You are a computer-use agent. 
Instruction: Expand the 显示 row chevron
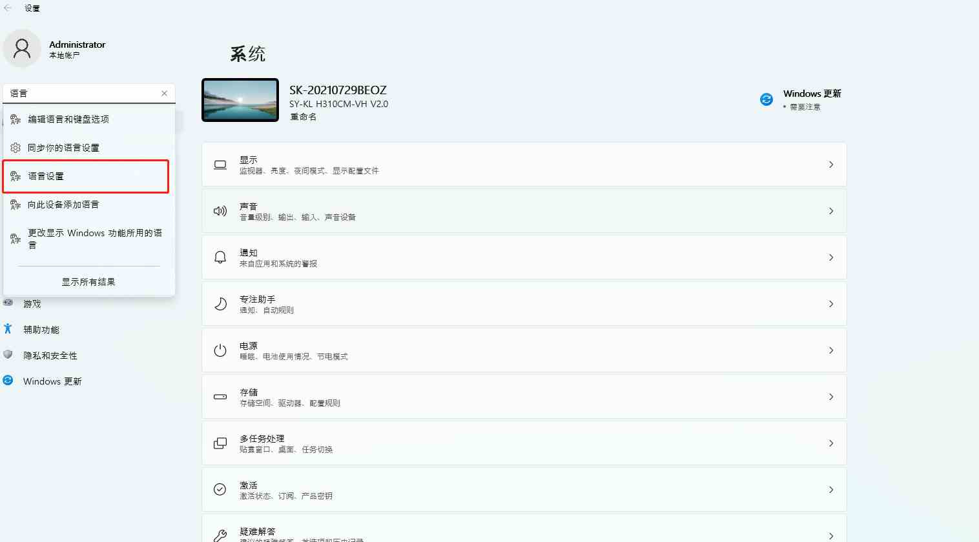[831, 165]
